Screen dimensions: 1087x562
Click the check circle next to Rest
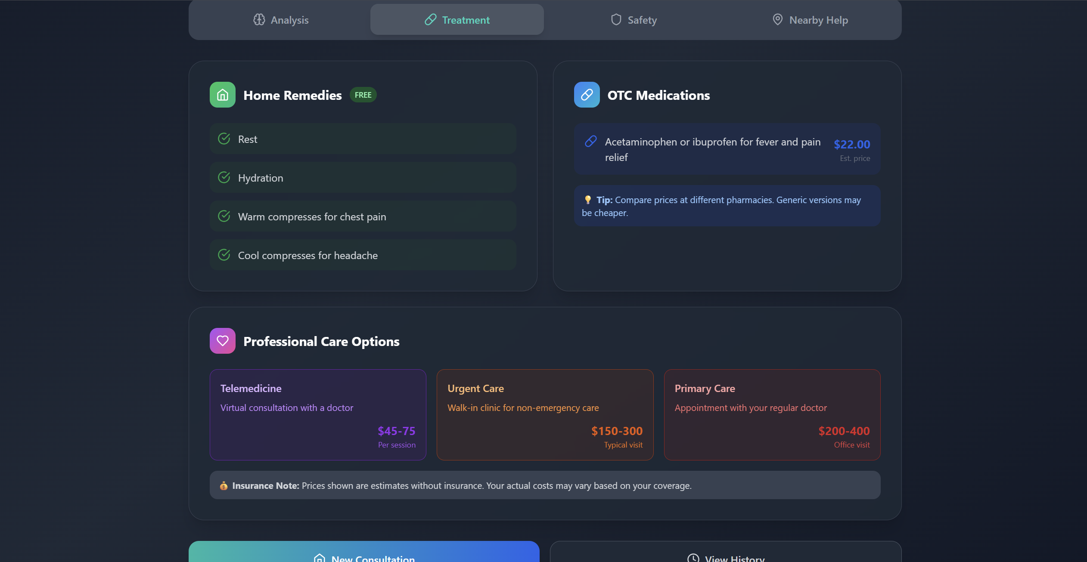tap(224, 139)
